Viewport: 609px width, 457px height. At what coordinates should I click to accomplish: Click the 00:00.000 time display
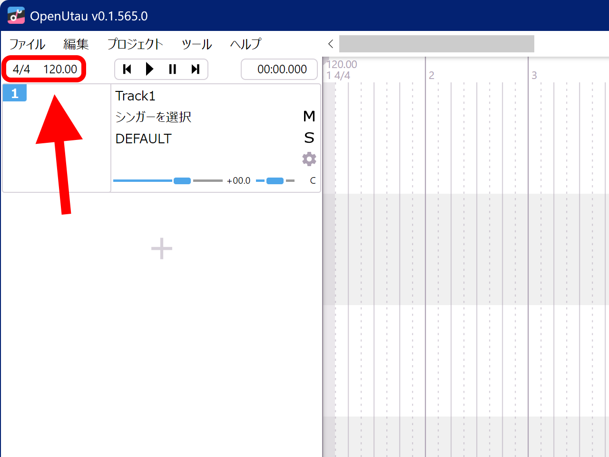click(282, 70)
